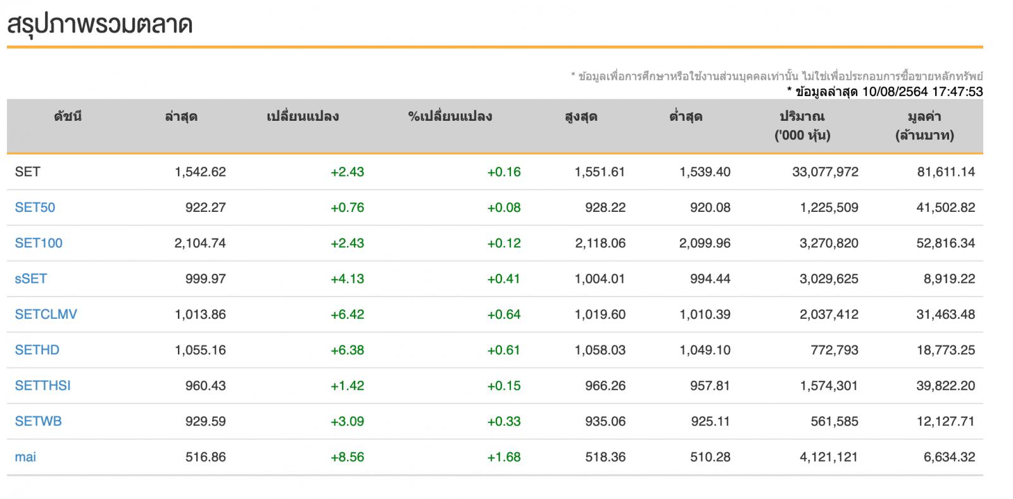1013x499 pixels.
Task: Click SETHD last value 1,055.16
Action: click(200, 350)
